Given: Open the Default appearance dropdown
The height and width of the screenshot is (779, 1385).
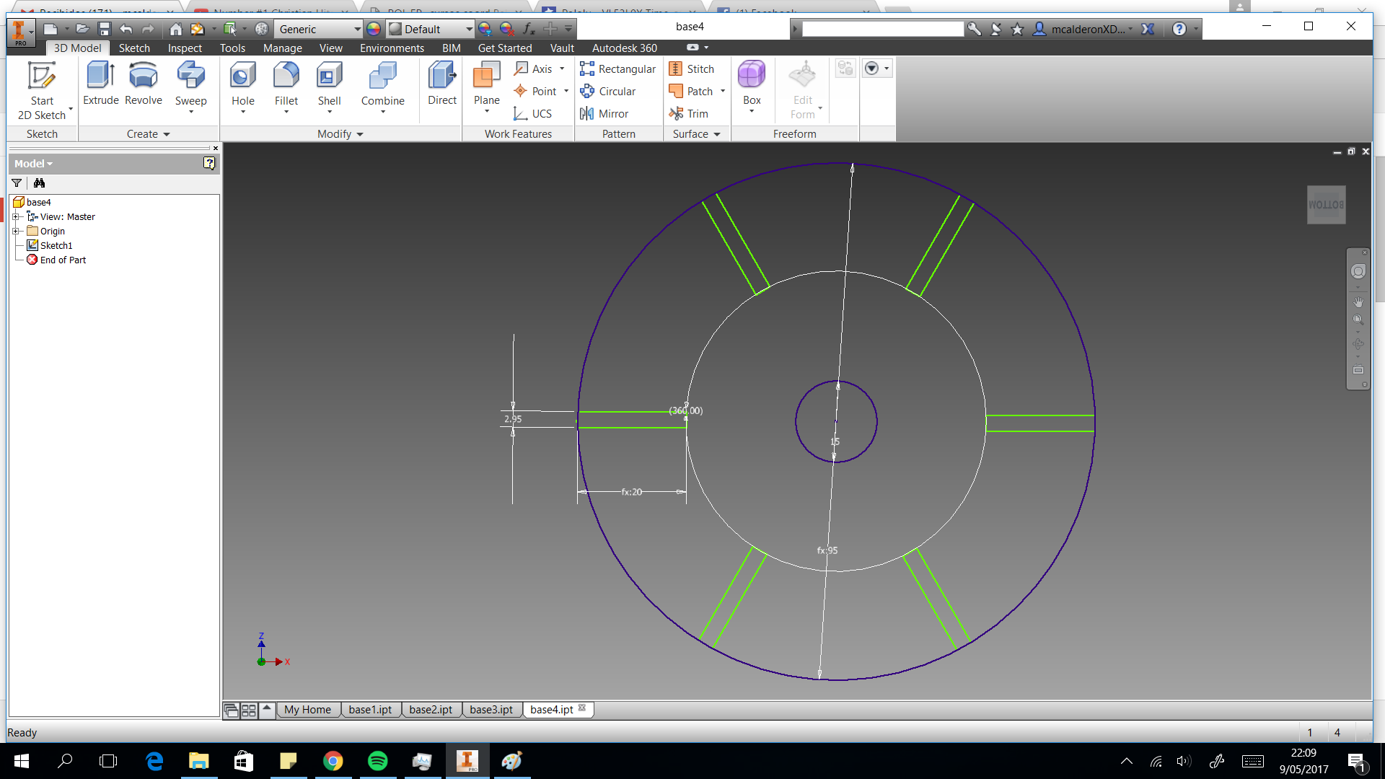Looking at the screenshot, I should 469,29.
